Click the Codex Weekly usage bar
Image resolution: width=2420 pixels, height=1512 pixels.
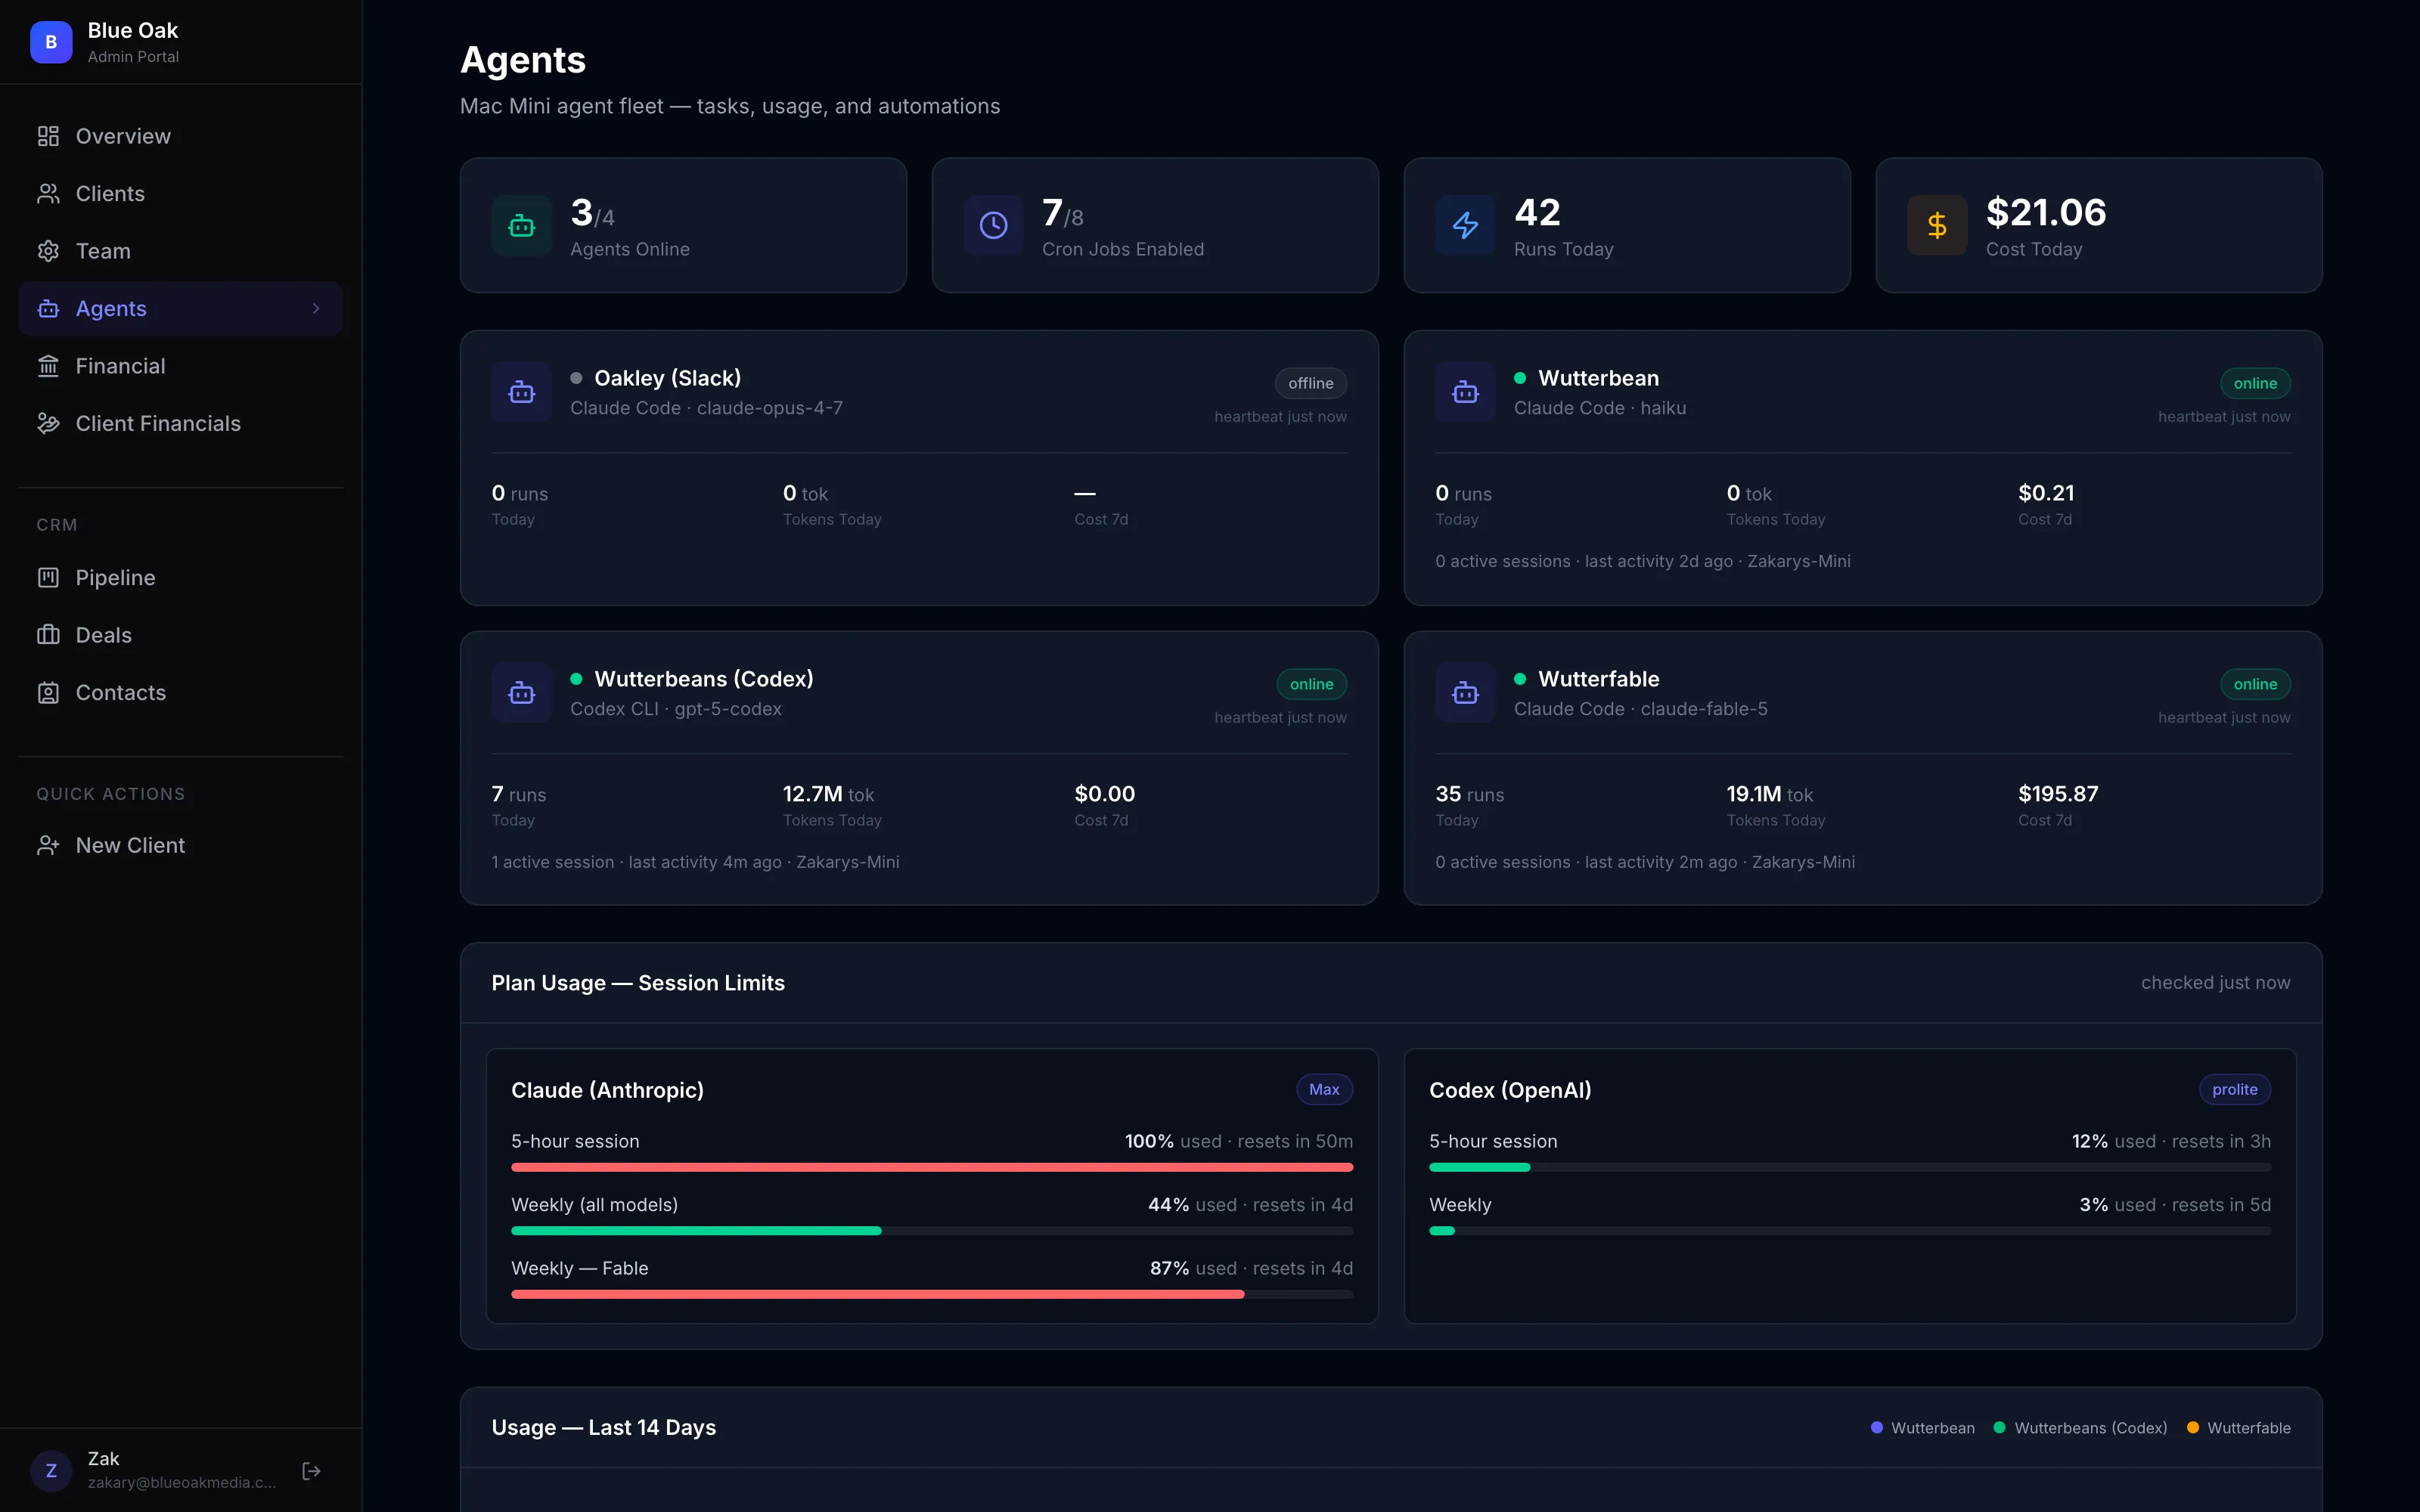coord(1850,1231)
